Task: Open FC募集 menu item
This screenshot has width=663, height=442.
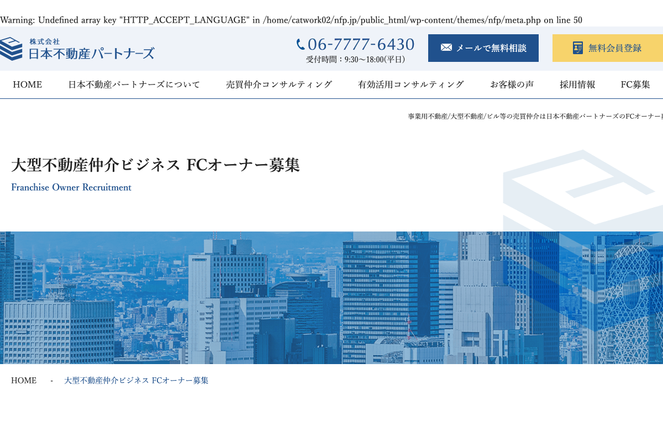Action: click(x=635, y=85)
